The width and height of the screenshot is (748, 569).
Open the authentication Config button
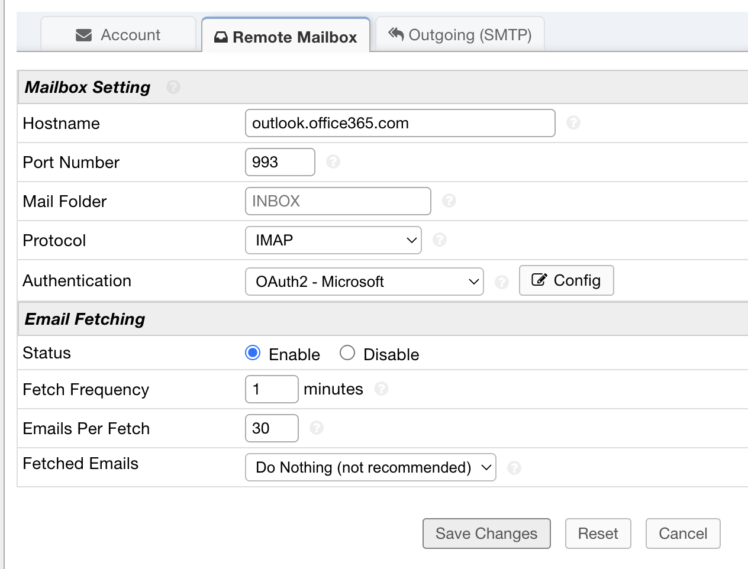(566, 280)
